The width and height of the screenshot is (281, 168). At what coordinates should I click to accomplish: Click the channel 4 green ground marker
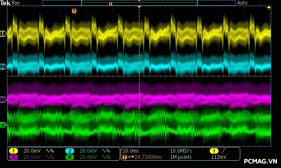[x=3, y=125]
